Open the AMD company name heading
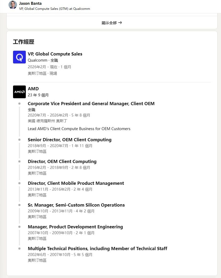Image resolution: width=221 pixels, height=278 pixels. click(33, 89)
